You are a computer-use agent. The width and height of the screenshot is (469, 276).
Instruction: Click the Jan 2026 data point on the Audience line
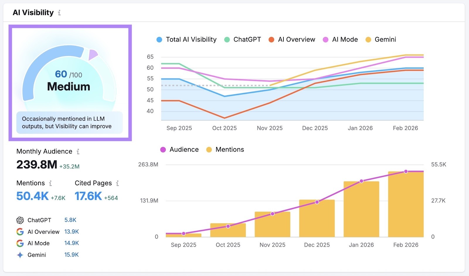click(x=361, y=181)
